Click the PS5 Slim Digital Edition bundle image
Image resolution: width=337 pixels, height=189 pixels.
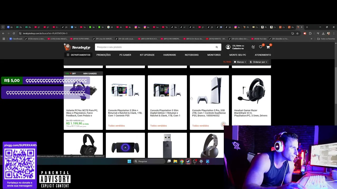point(167,91)
